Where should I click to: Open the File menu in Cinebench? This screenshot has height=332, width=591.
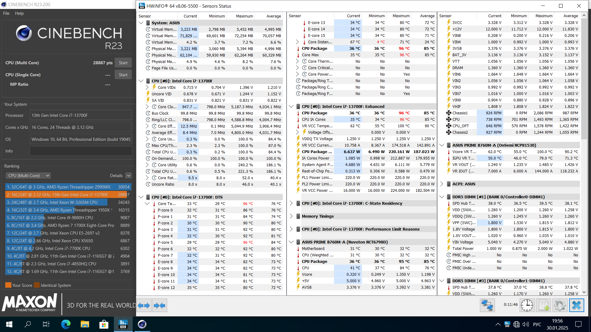(6, 13)
